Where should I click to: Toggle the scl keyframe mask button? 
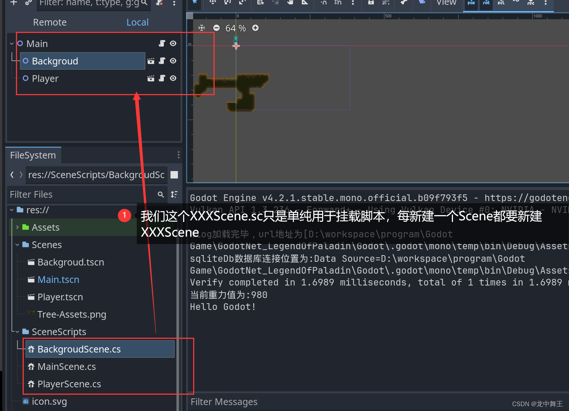pos(501,3)
